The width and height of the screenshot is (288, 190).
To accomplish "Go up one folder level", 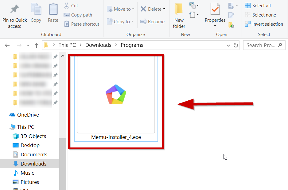I will pos(37,45).
